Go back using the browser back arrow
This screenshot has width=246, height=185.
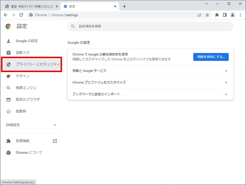point(6,15)
